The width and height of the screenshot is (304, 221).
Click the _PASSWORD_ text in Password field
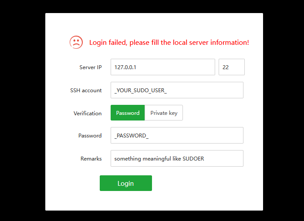click(x=131, y=136)
